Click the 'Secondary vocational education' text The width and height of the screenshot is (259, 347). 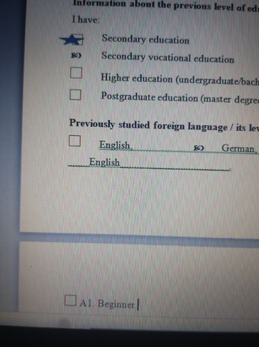168,58
